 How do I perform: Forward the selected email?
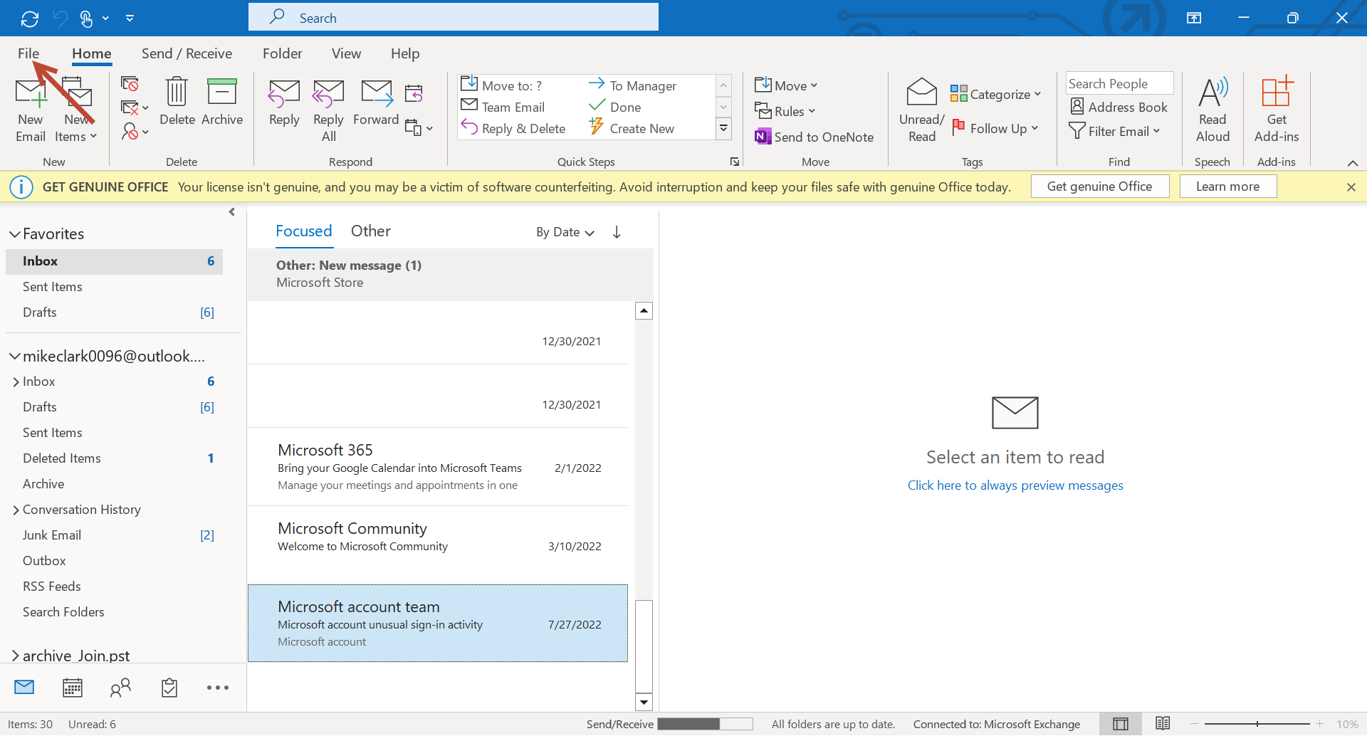pyautogui.click(x=376, y=102)
